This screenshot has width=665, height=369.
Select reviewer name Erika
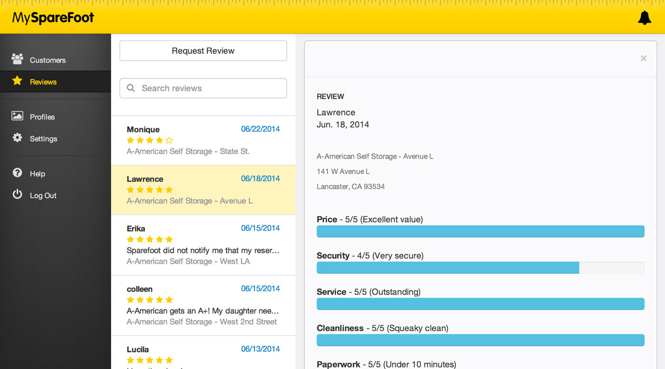pyautogui.click(x=136, y=228)
